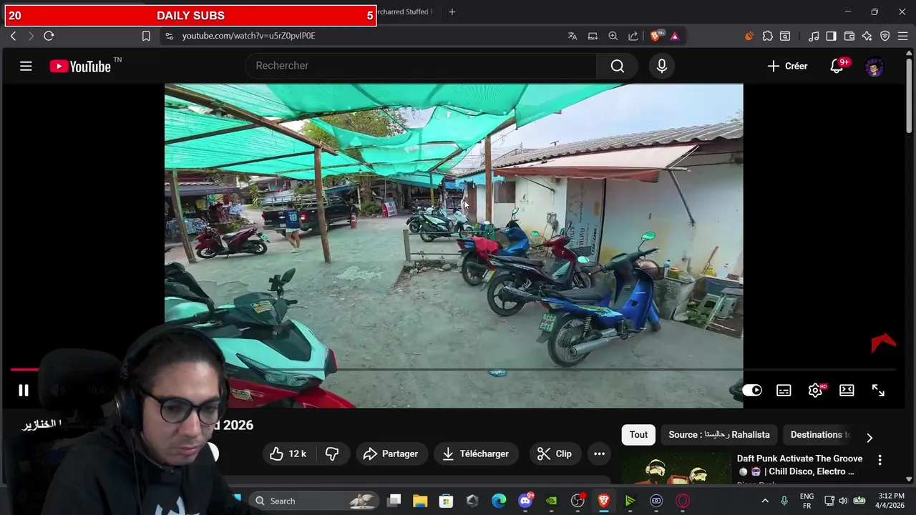Screen dimensions: 916x515
Task: Toggle the browser sidebar panel
Action: (831, 36)
